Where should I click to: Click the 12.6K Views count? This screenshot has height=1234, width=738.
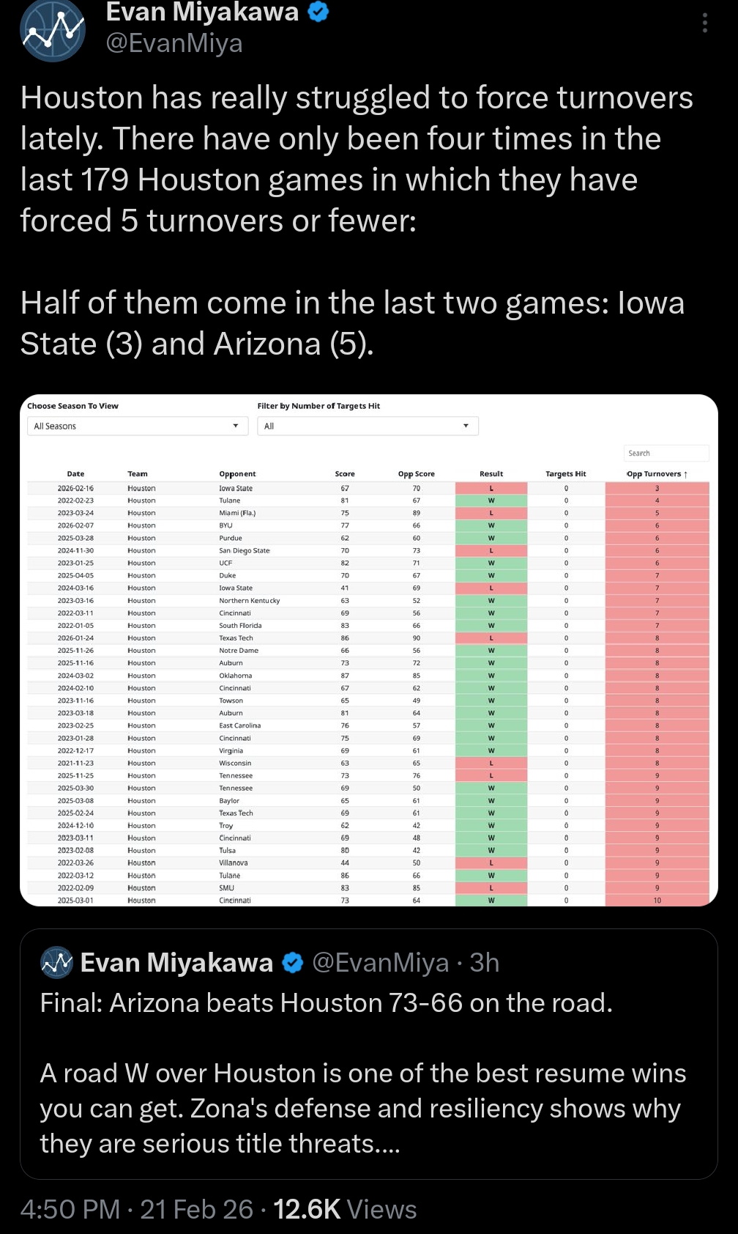(x=344, y=1209)
